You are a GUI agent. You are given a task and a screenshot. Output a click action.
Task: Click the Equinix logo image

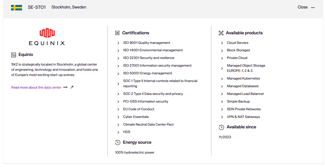coord(47,37)
